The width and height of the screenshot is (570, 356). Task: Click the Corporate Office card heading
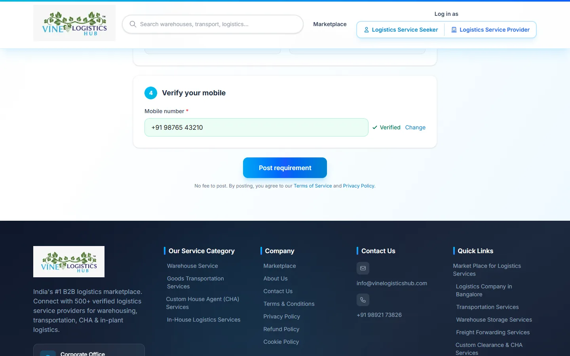(x=83, y=354)
